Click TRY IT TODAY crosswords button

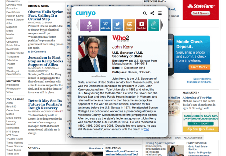click(201, 124)
